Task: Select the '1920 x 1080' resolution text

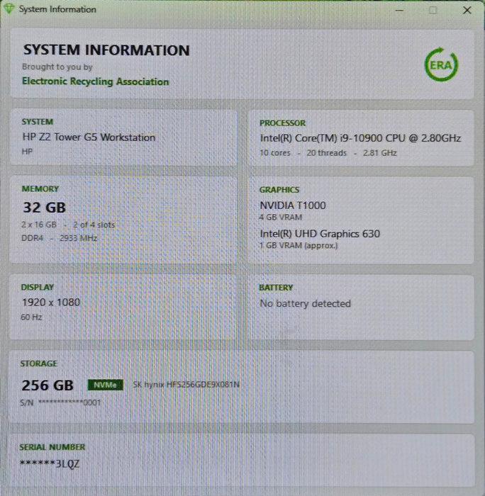Action: [x=50, y=302]
